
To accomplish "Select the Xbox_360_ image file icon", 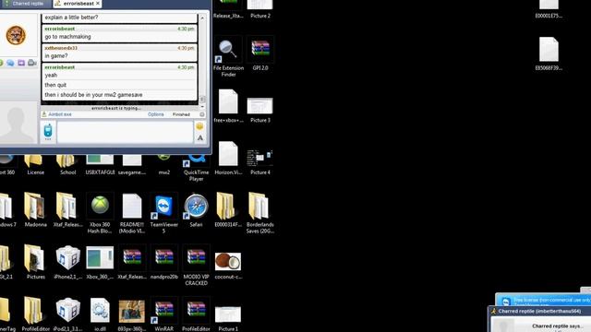I will [100, 262].
